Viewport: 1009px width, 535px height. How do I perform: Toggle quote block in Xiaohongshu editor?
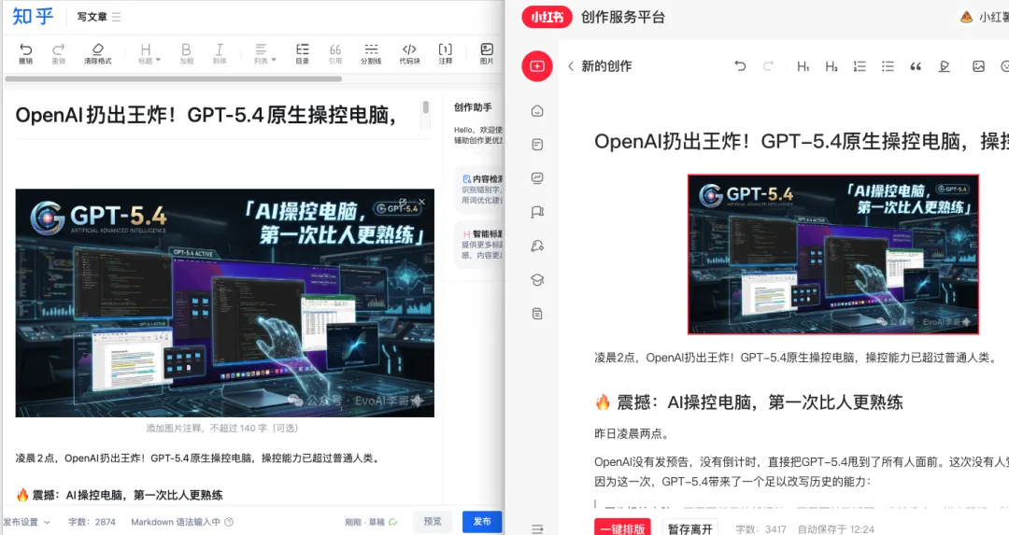tap(916, 66)
